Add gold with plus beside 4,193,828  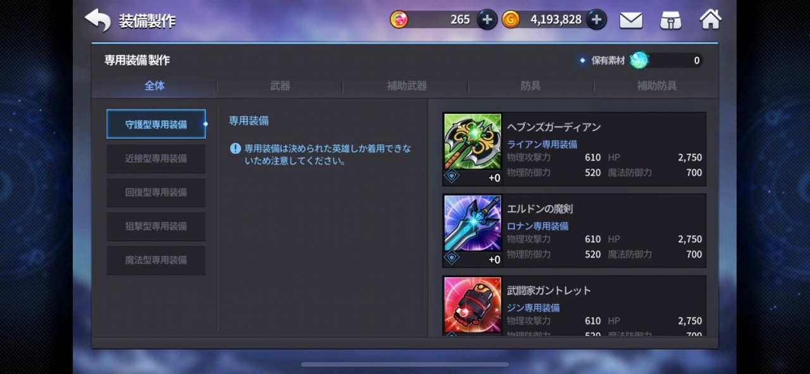coord(597,20)
